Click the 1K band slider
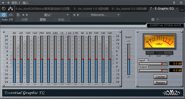 tap(62, 59)
